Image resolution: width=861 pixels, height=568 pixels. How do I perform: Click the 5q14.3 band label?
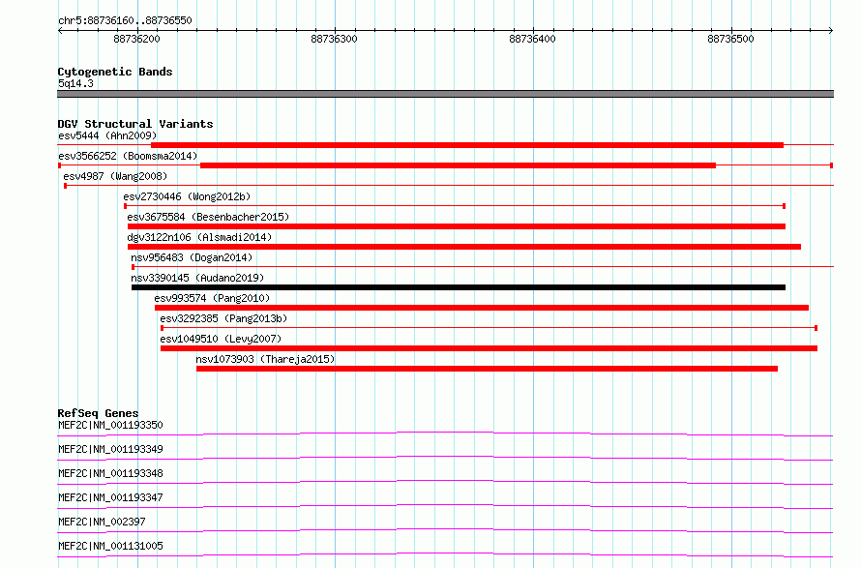click(75, 83)
